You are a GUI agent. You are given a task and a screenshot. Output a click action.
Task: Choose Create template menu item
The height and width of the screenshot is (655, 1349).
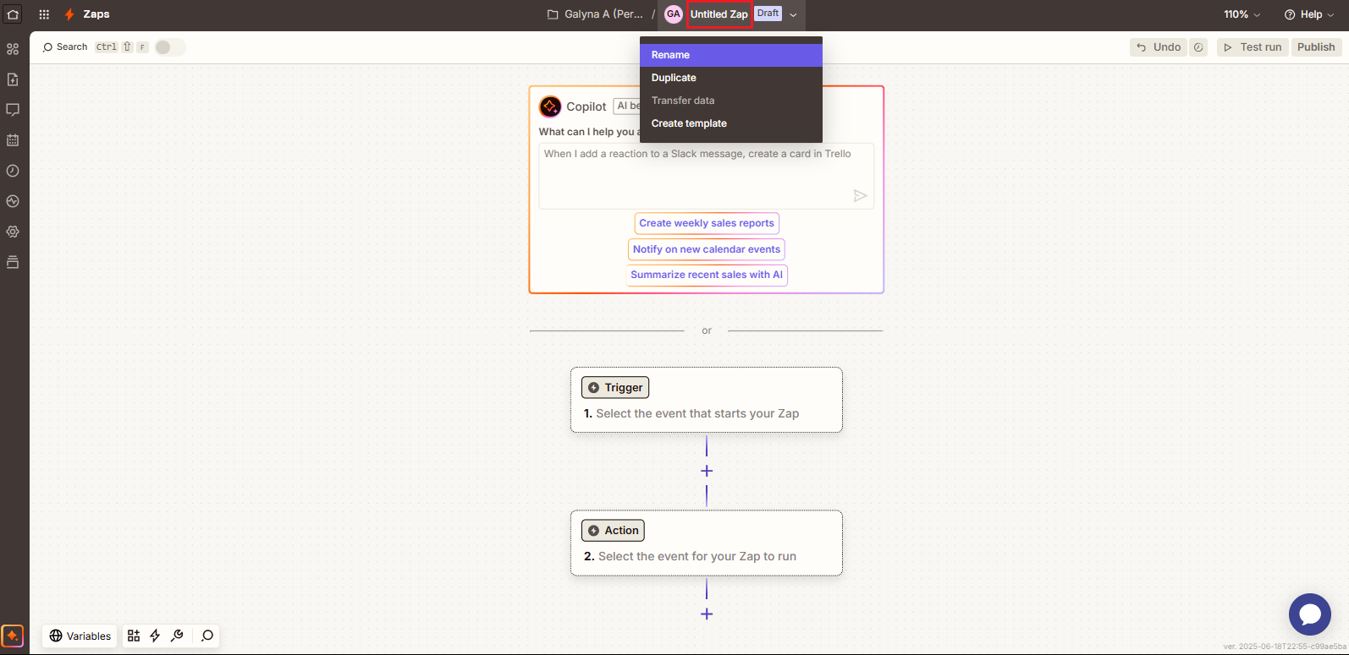coord(731,123)
